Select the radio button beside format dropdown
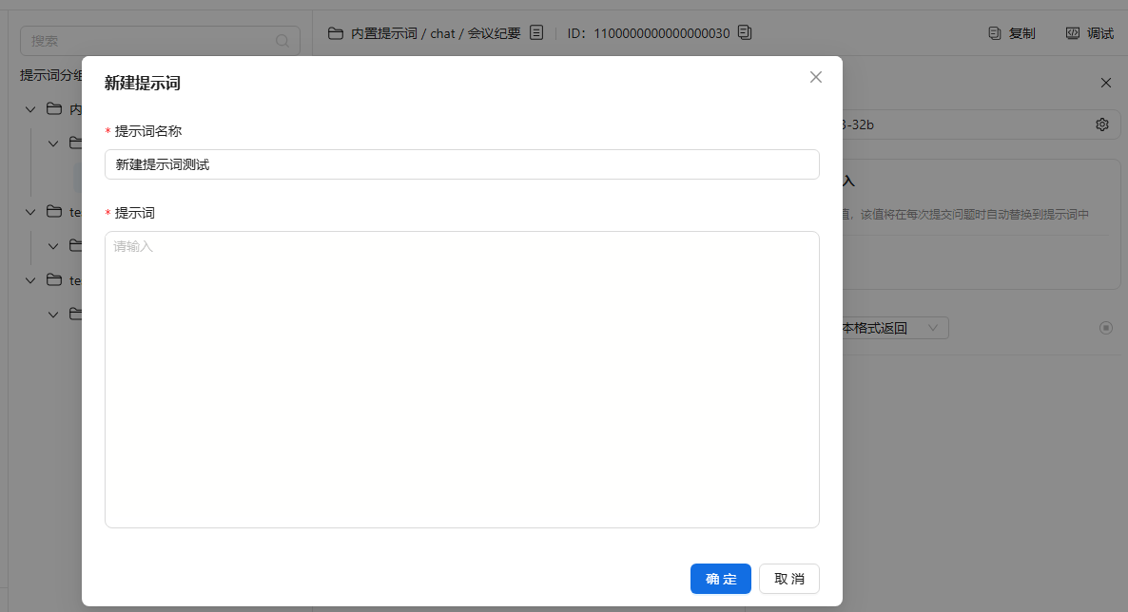Screen dimensions: 1128x612 tap(1105, 328)
